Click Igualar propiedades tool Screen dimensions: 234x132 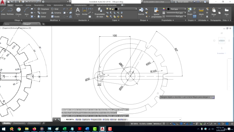click(x=156, y=13)
